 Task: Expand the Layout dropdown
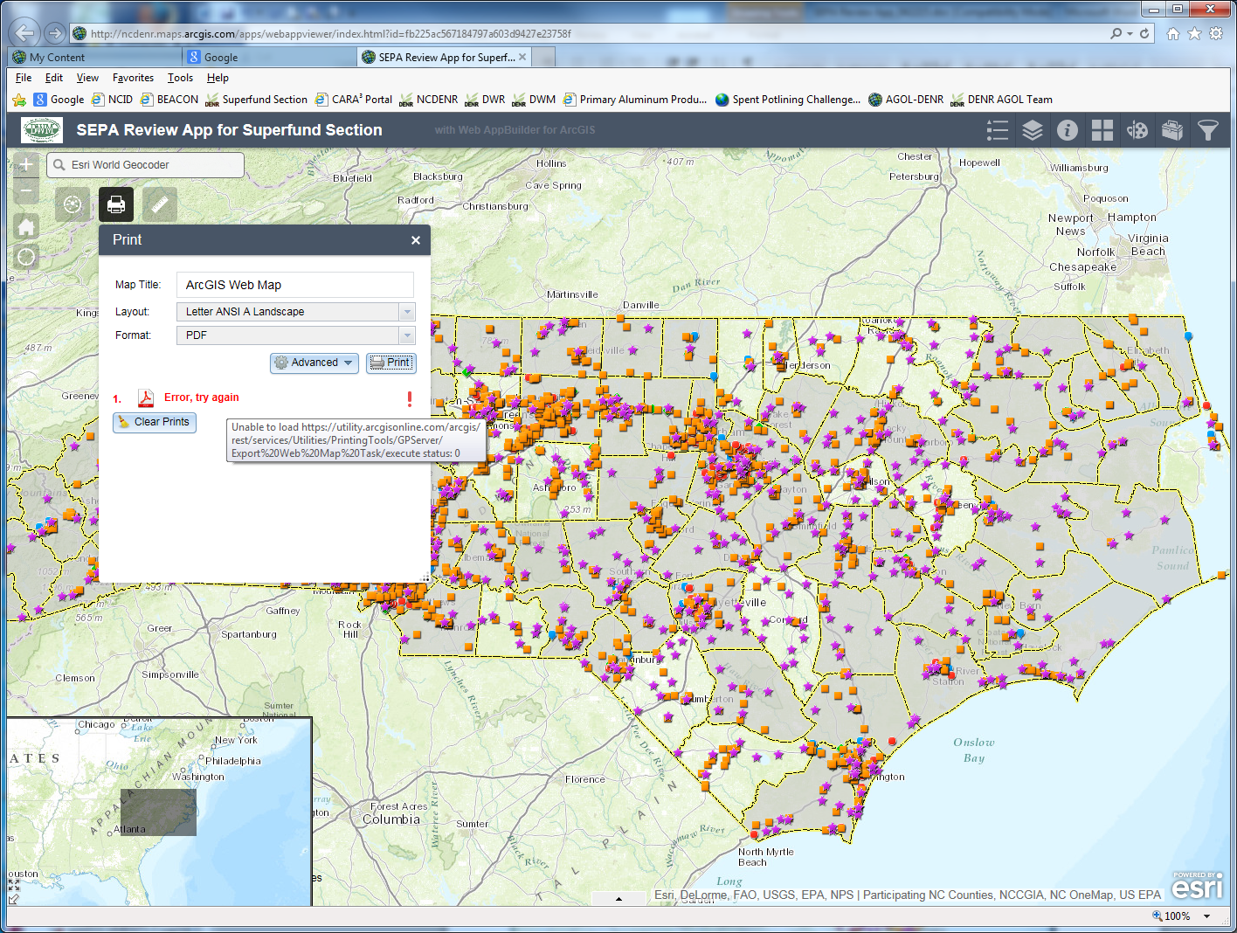406,312
